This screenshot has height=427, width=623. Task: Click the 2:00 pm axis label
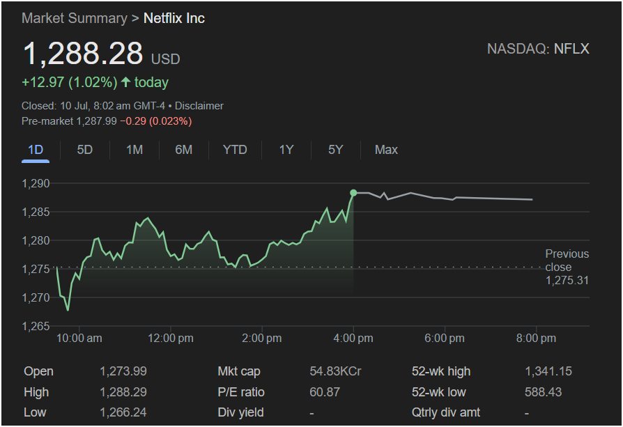262,339
